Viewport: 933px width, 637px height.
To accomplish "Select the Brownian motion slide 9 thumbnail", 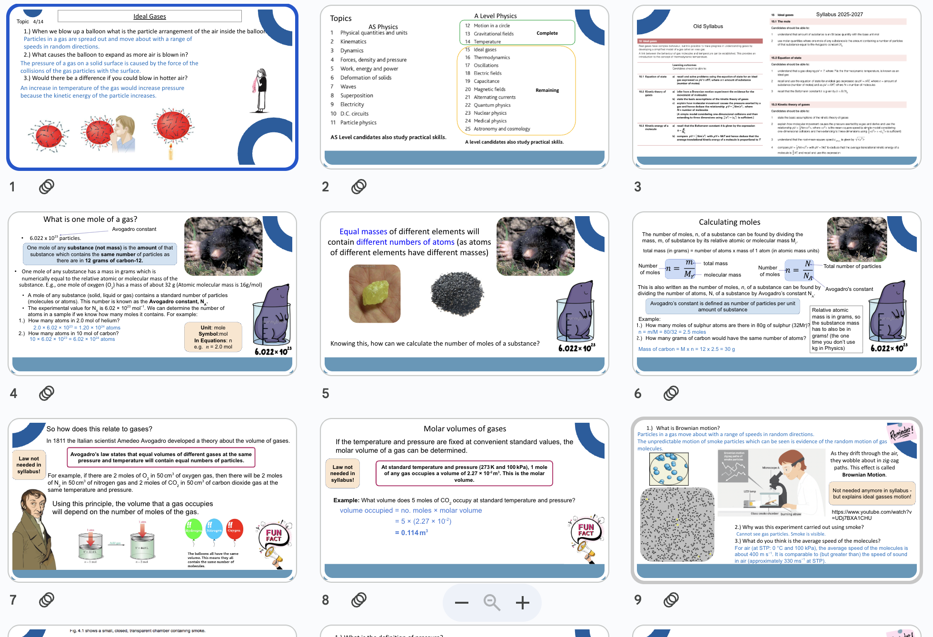I will 776,500.
